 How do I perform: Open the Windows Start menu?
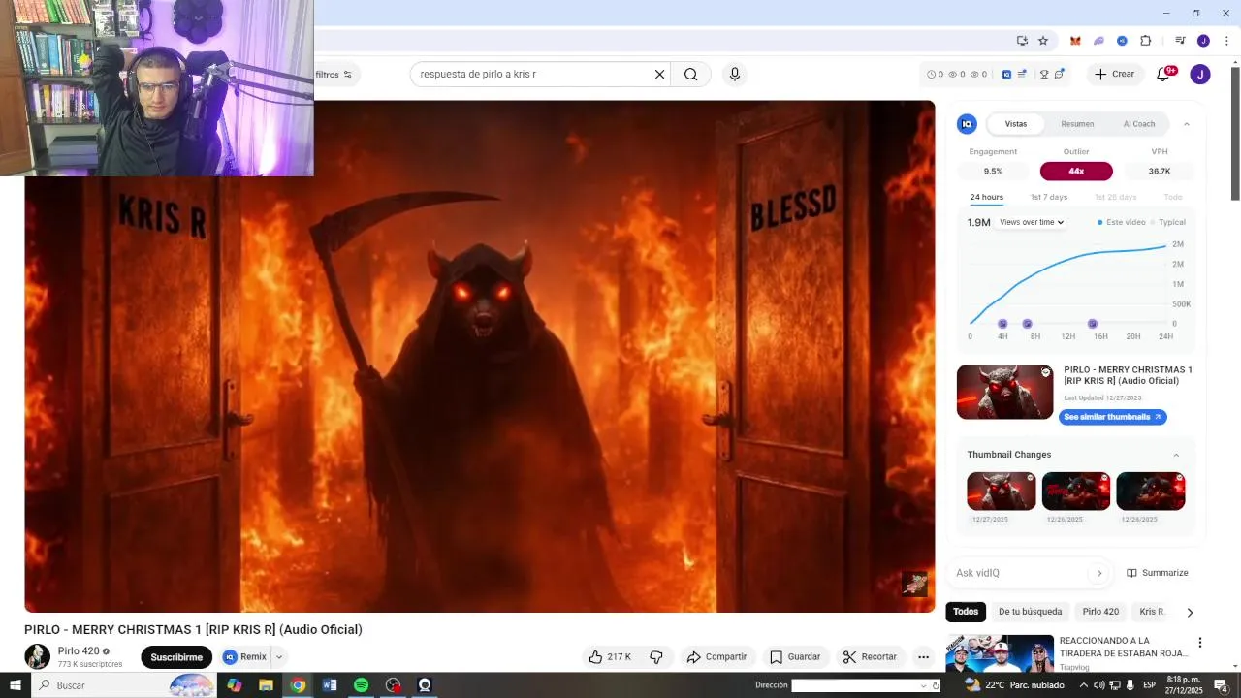[x=15, y=685]
